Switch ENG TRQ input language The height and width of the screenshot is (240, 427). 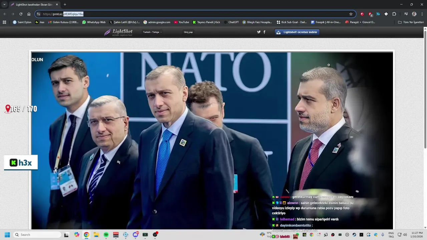391,235
